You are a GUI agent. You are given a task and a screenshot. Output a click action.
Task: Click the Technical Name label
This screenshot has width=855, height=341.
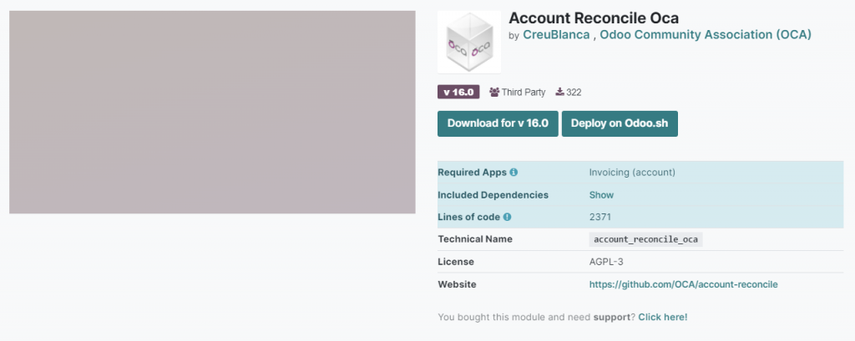coord(475,239)
